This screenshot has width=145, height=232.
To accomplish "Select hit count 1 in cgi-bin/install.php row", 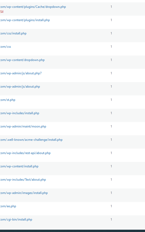I will pos(111,219).
